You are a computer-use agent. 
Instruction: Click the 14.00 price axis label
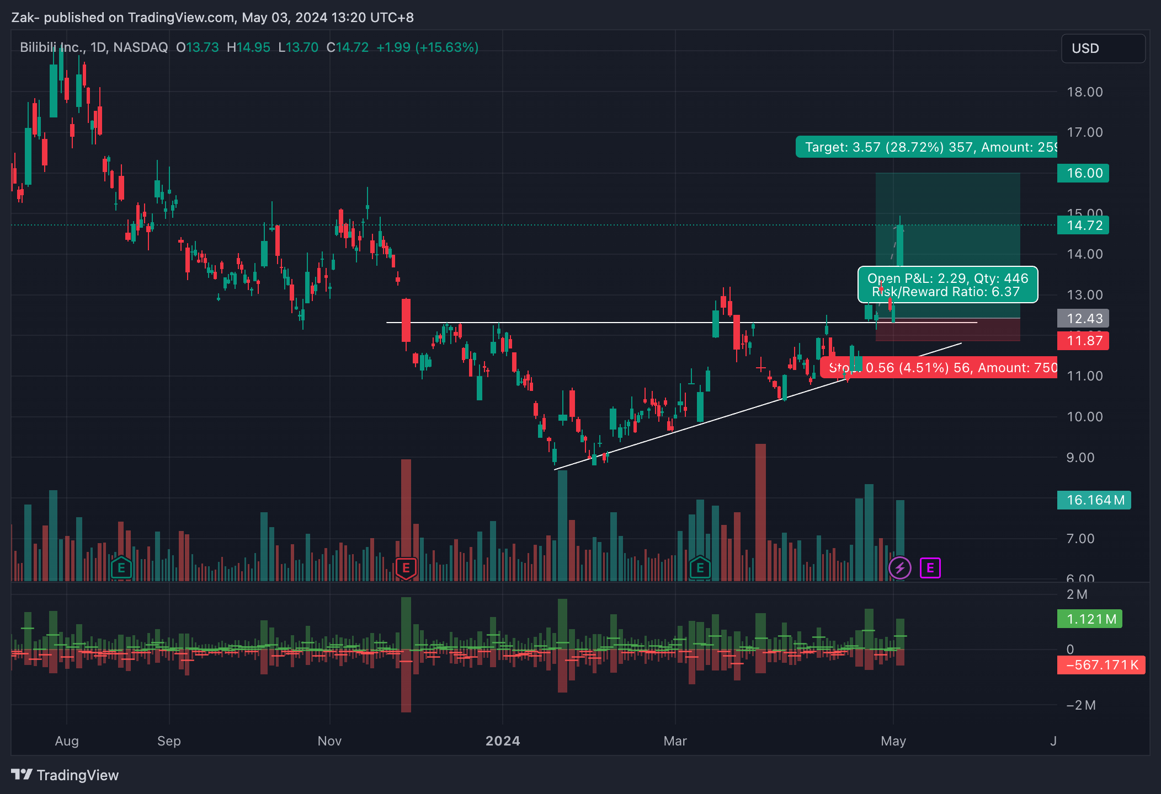pyautogui.click(x=1085, y=254)
